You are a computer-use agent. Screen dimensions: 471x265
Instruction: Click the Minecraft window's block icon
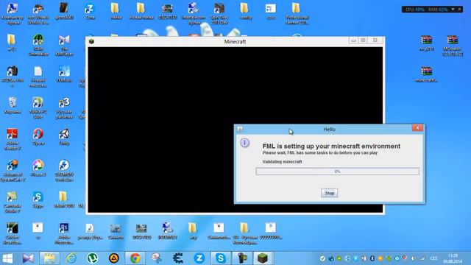coord(91,41)
